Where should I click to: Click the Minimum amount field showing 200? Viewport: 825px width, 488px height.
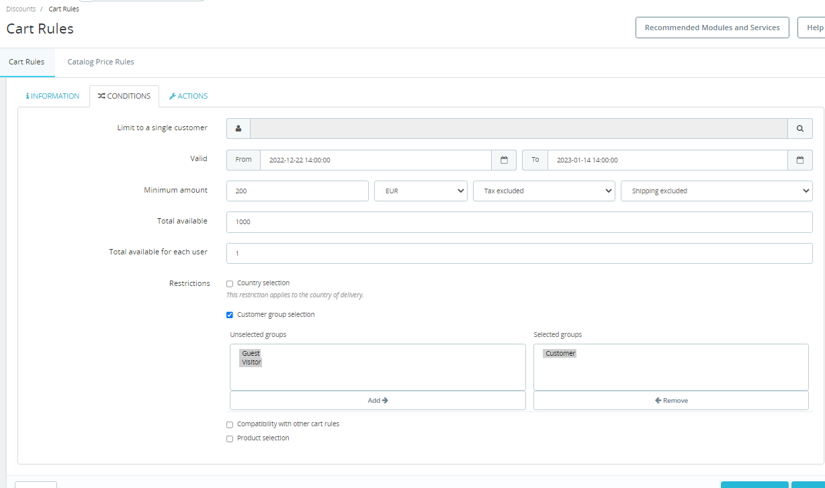click(298, 191)
